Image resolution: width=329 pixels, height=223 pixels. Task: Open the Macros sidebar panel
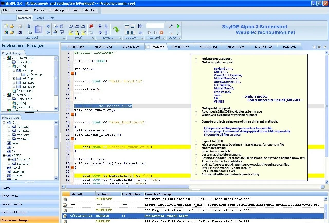coord(30,188)
